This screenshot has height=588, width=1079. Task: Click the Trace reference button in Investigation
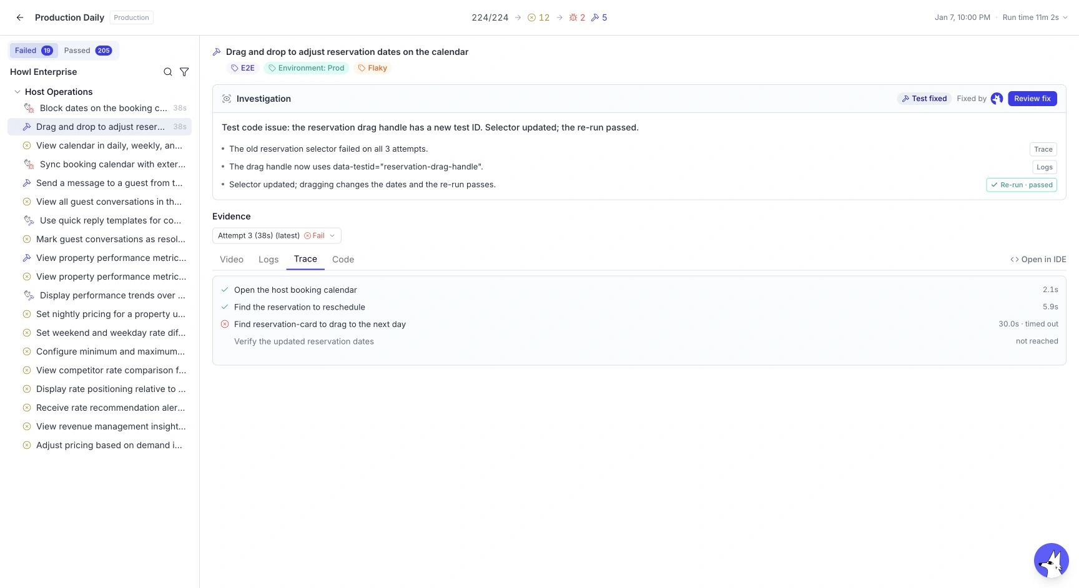tap(1043, 149)
